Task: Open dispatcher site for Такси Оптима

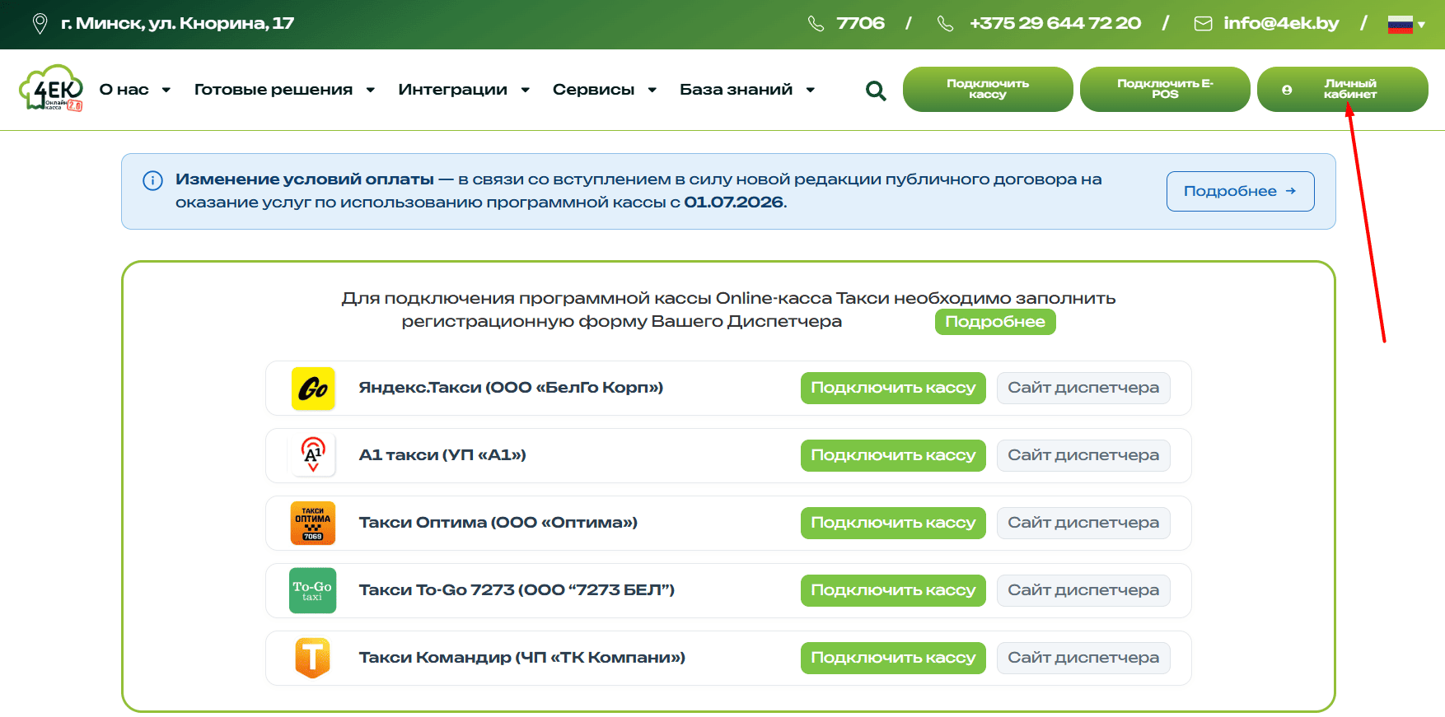Action: 1083,523
